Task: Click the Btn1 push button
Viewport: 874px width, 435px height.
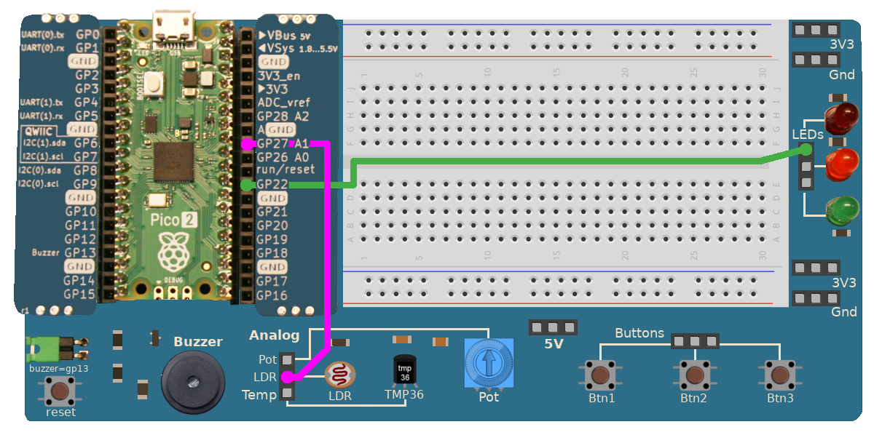Action: coord(601,375)
